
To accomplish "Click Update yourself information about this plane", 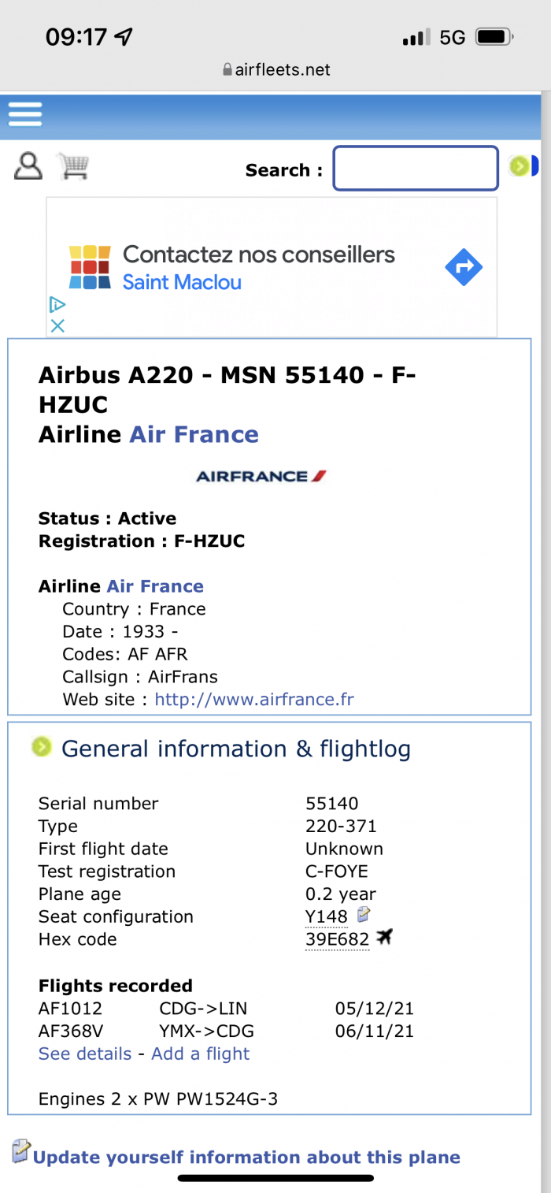I will coord(246,1157).
